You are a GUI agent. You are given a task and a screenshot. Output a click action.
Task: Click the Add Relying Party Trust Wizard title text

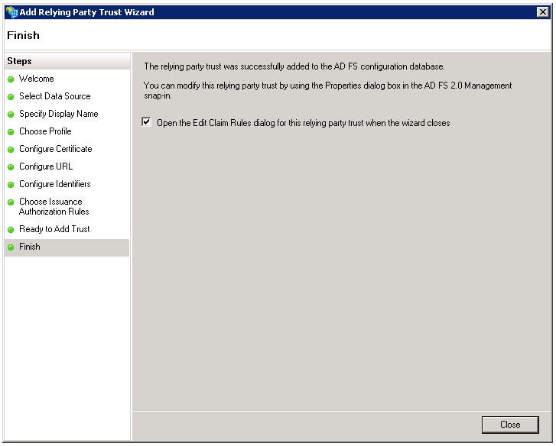pos(86,12)
